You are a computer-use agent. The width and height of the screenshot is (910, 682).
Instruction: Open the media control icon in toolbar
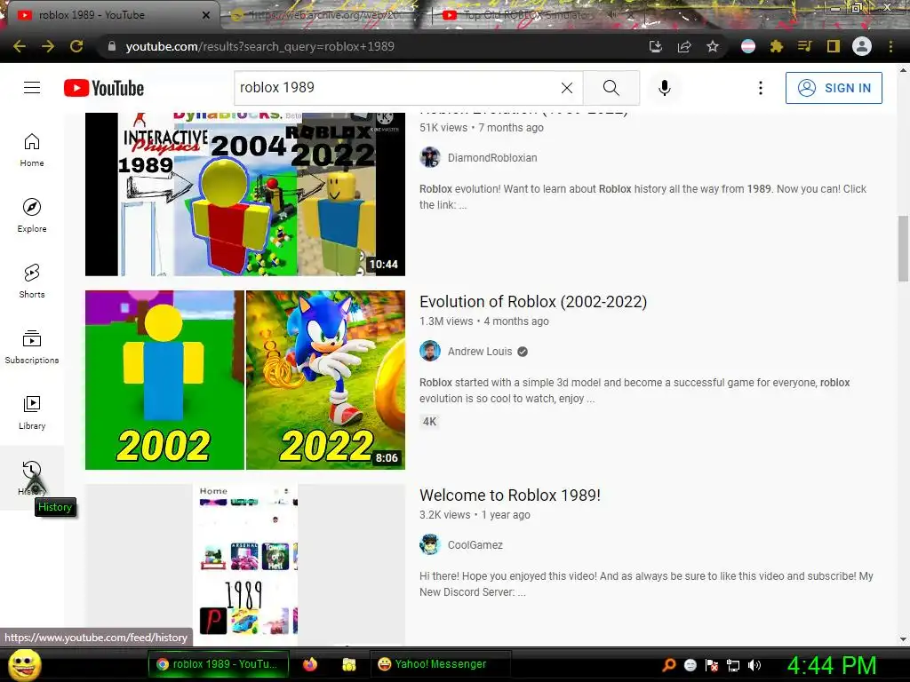tap(805, 46)
